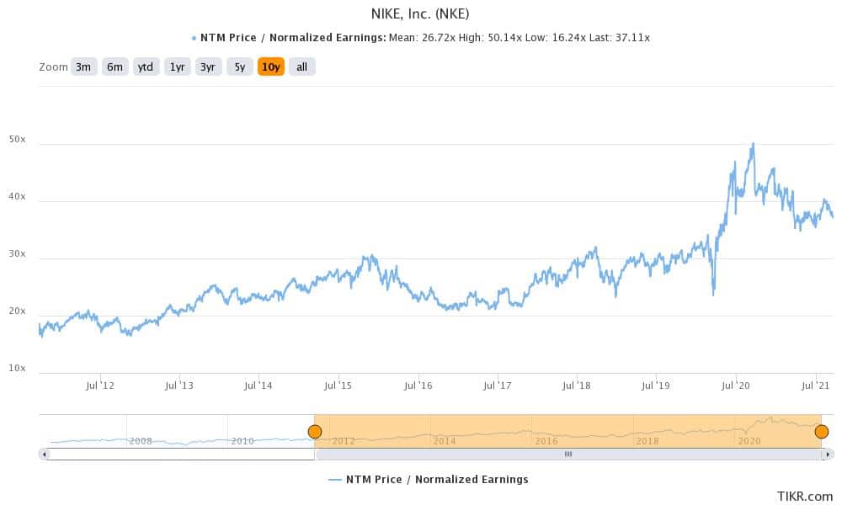Toggle the NTM Price / Normalized Earnings legend series
This screenshot has width=842, height=505.
[x=428, y=479]
